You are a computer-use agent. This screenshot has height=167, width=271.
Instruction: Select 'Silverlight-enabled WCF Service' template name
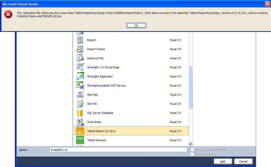106,86
